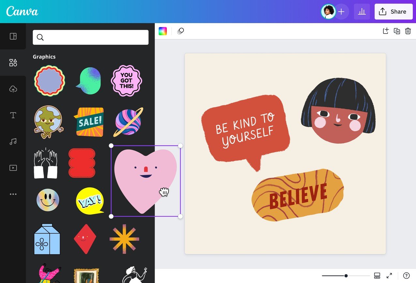
Task: Click the zoom slider handle
Action: [x=346, y=276]
